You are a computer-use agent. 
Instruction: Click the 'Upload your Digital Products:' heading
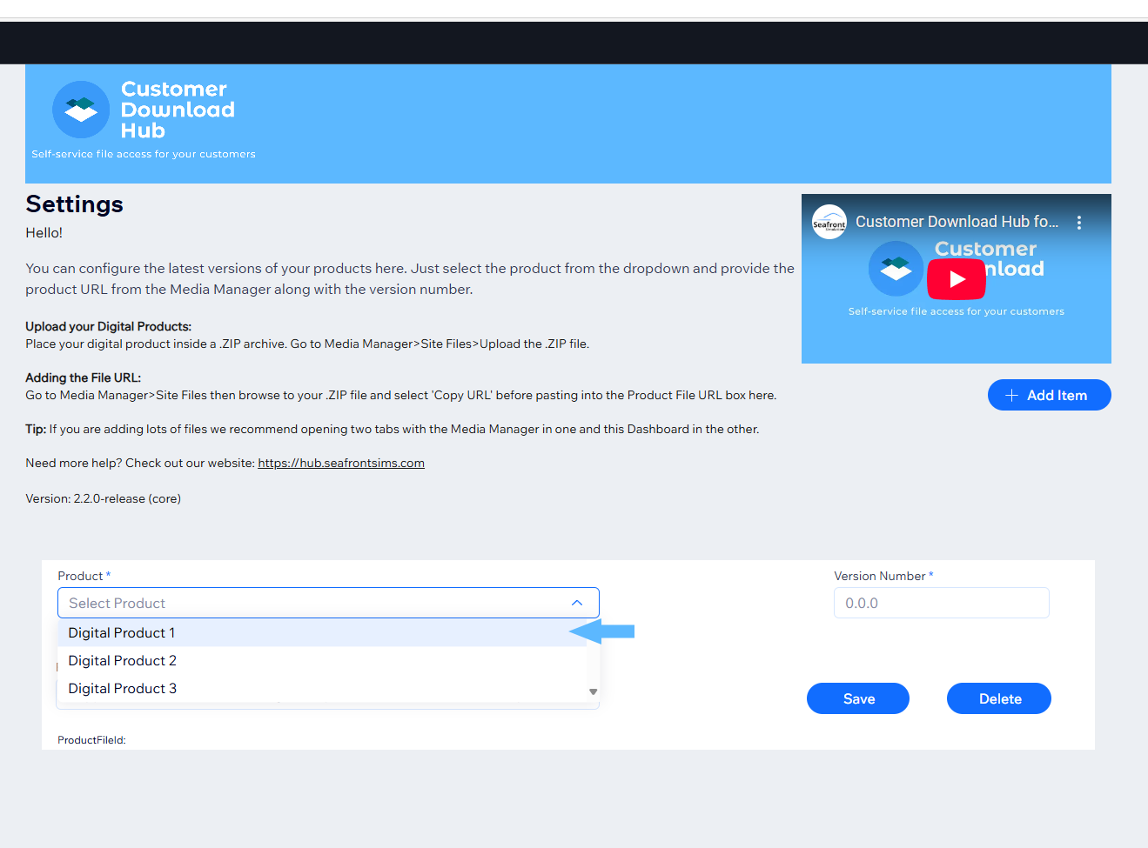click(109, 326)
